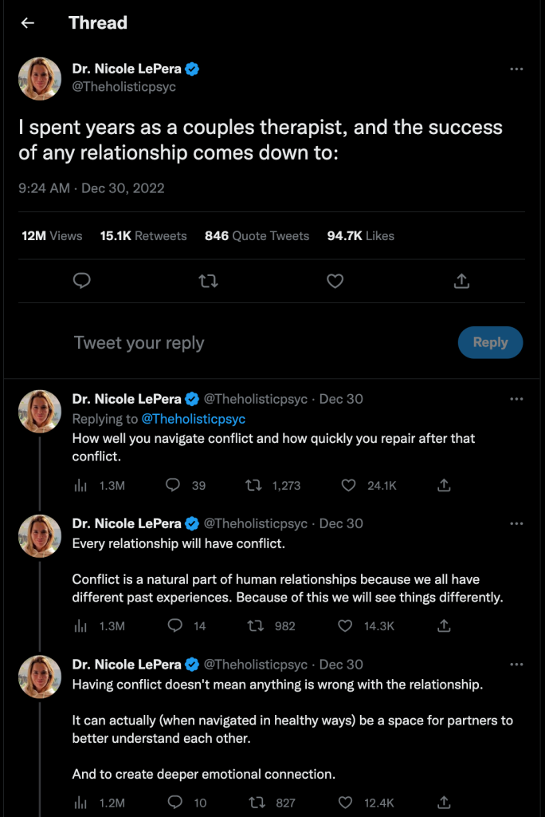This screenshot has width=545, height=817.
Task: Like the reply with 14.3K likes
Action: (346, 626)
